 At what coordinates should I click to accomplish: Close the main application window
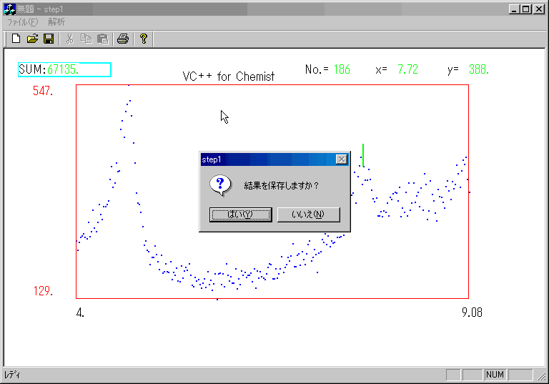click(x=539, y=9)
